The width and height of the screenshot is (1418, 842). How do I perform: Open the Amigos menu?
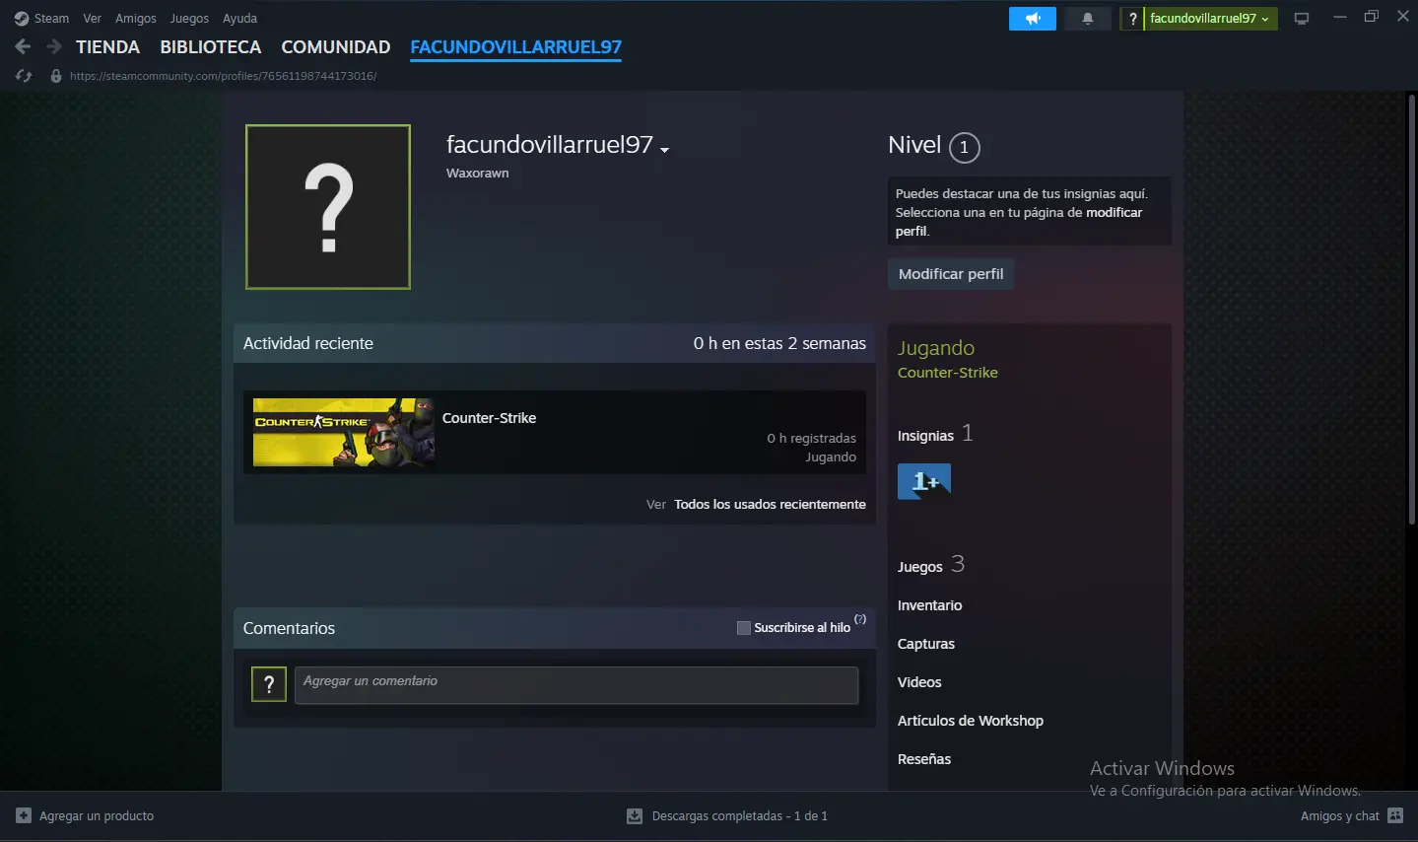136,19
